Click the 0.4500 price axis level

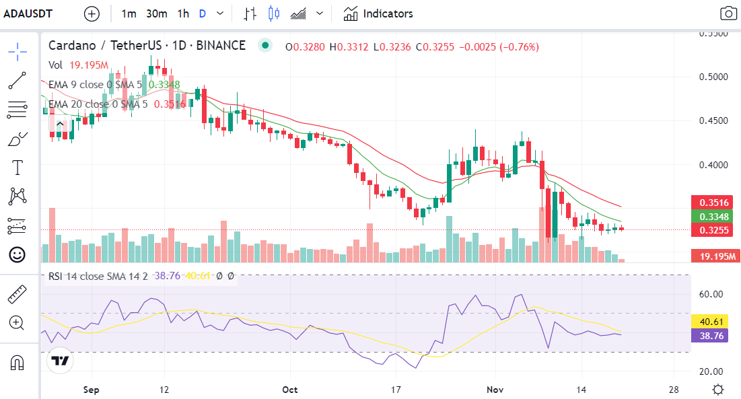coord(713,121)
